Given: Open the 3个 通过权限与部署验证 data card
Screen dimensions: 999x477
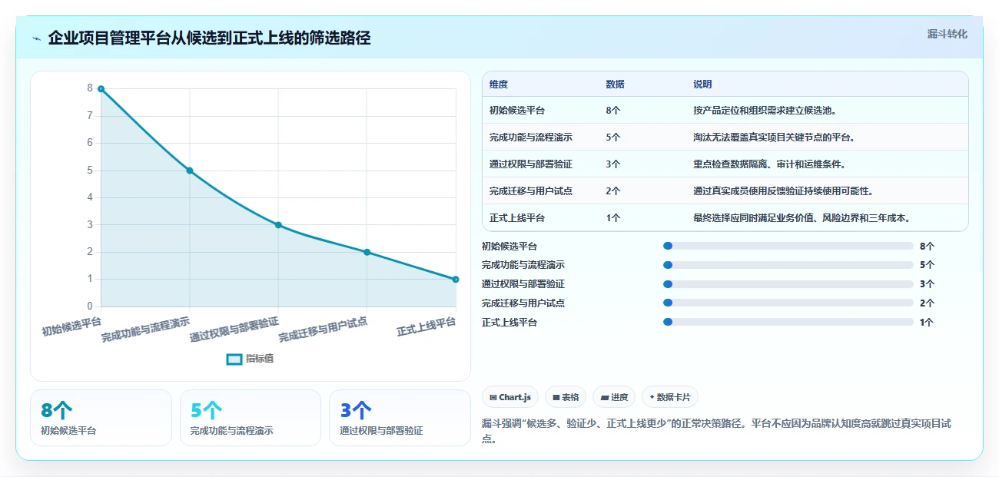Looking at the screenshot, I should click(x=400, y=418).
